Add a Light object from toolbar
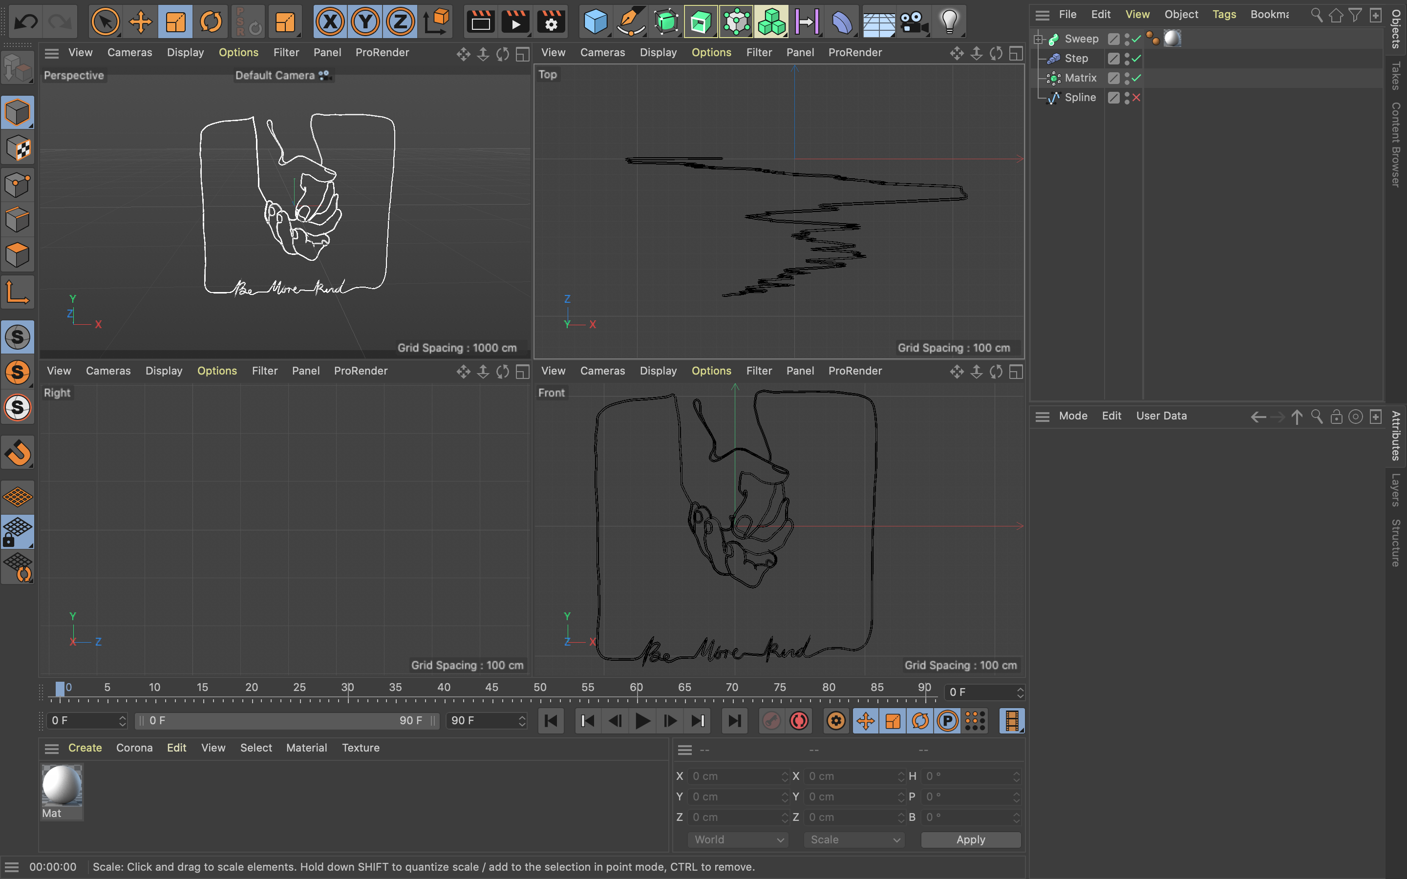 click(x=949, y=22)
